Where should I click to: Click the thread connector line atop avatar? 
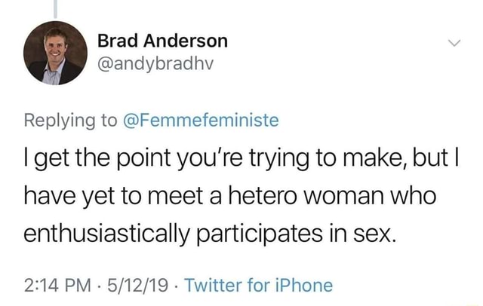(x=55, y=9)
